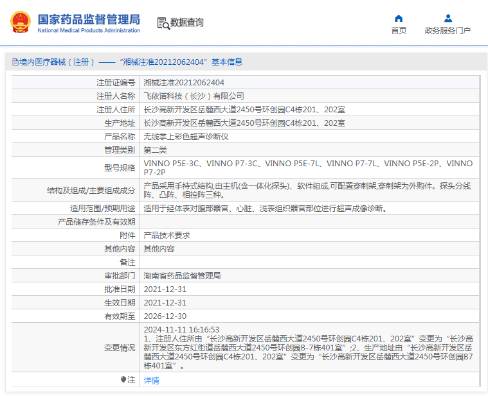Click the VINNO P5E-3C model specification text
This screenshot has width=488, height=396.
click(171, 164)
